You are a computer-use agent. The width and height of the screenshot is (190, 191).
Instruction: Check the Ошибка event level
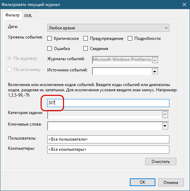(x=49, y=49)
